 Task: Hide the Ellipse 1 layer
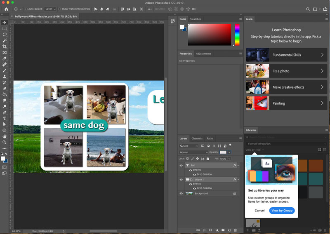[x=181, y=180]
